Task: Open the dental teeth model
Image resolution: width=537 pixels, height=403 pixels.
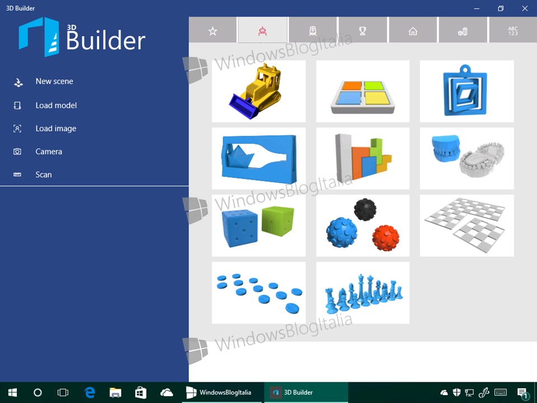Action: point(467,158)
